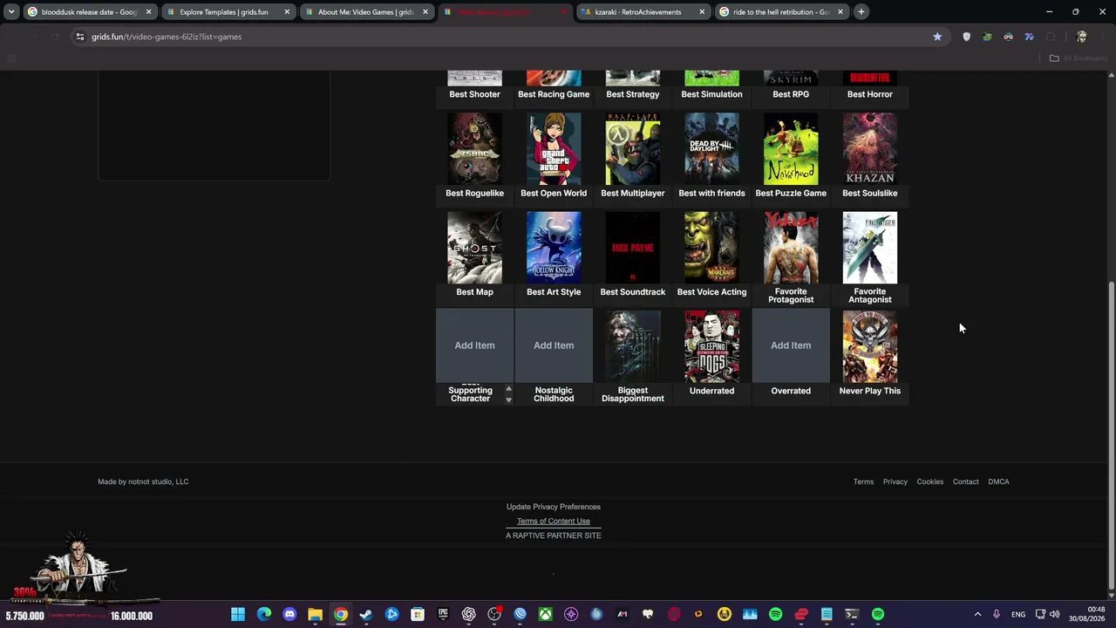
Task: Select the Dead by Daylight cover
Action: [x=711, y=148]
